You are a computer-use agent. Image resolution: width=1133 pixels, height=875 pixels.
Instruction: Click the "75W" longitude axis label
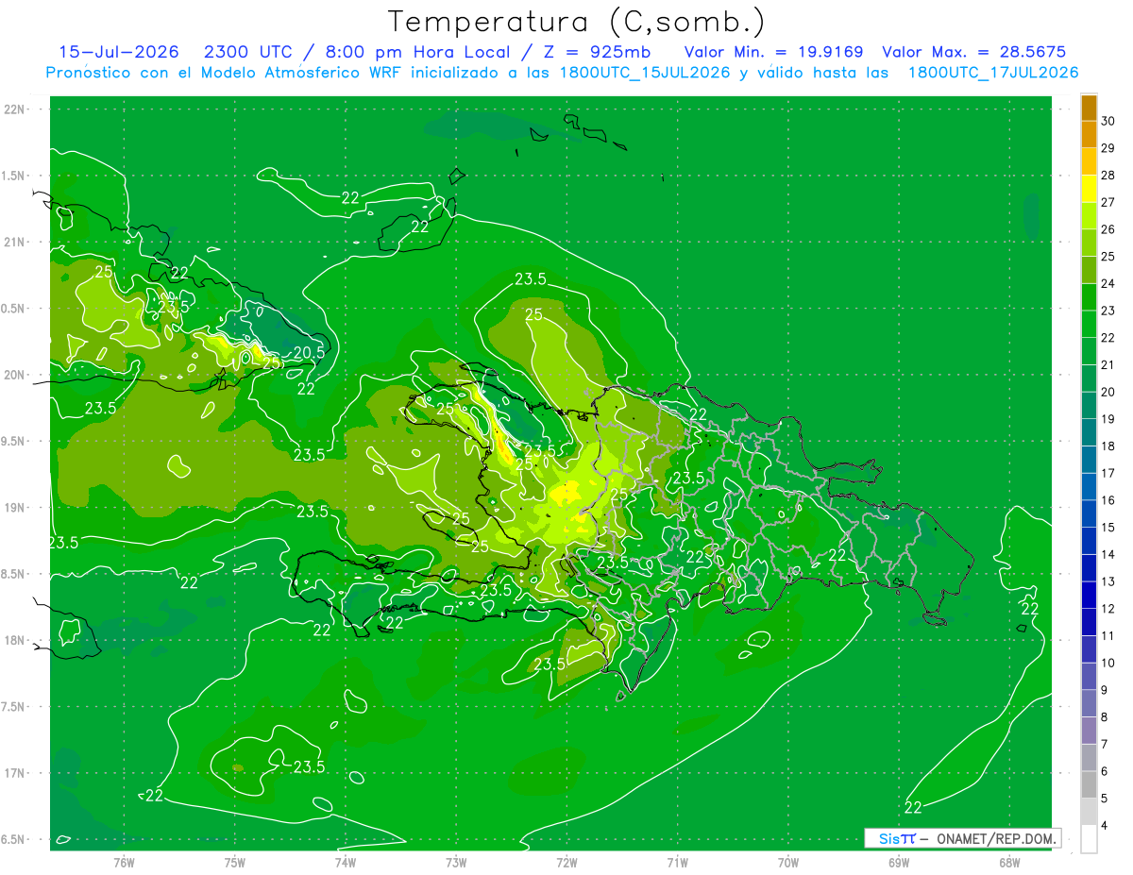[235, 862]
